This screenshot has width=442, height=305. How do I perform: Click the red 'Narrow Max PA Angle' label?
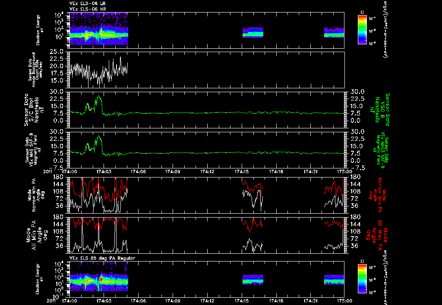[x=377, y=195]
